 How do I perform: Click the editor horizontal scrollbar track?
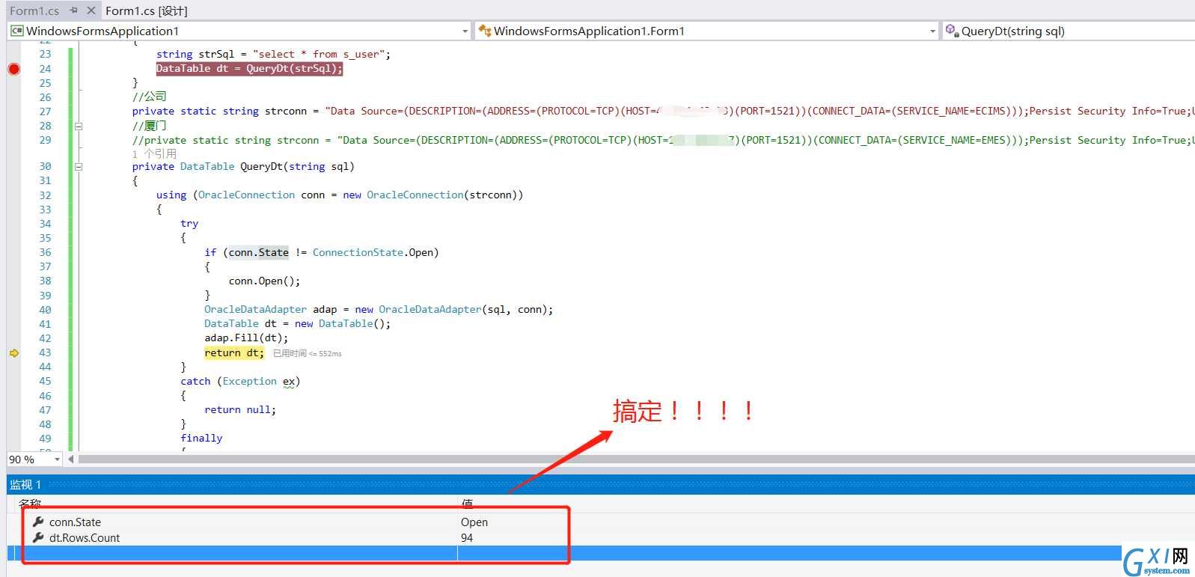pos(636,460)
